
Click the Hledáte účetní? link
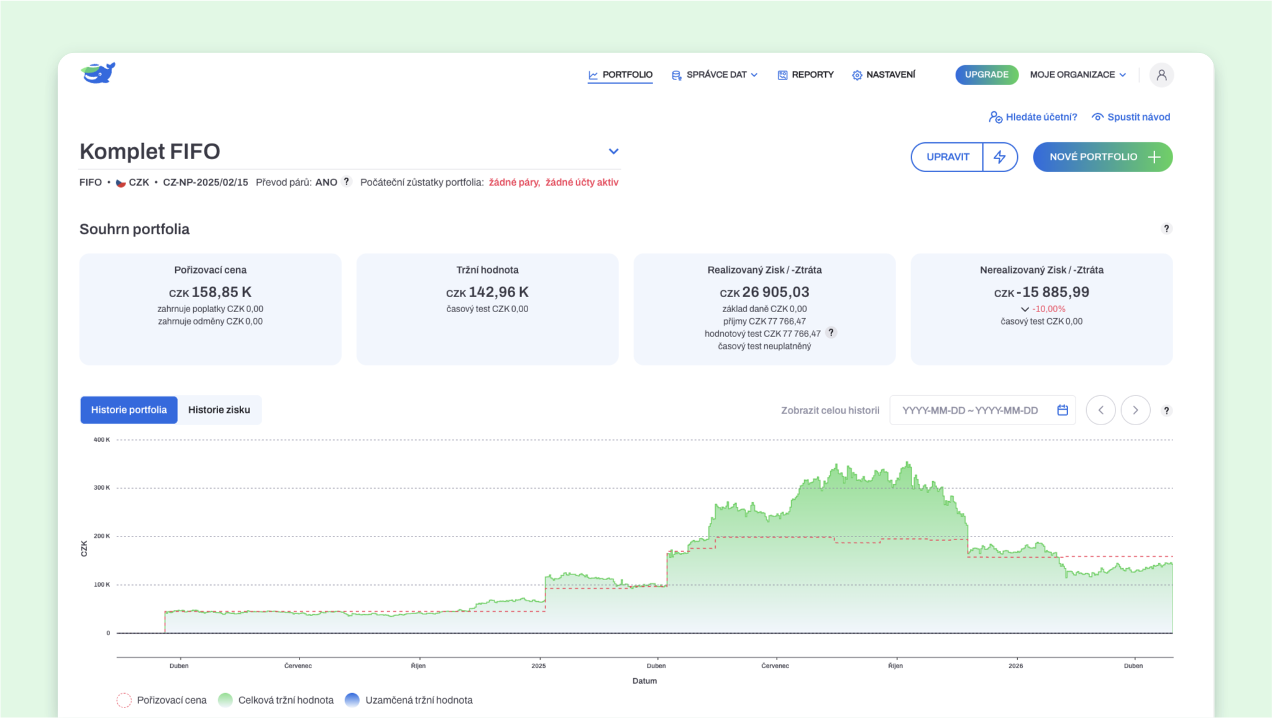click(1033, 117)
